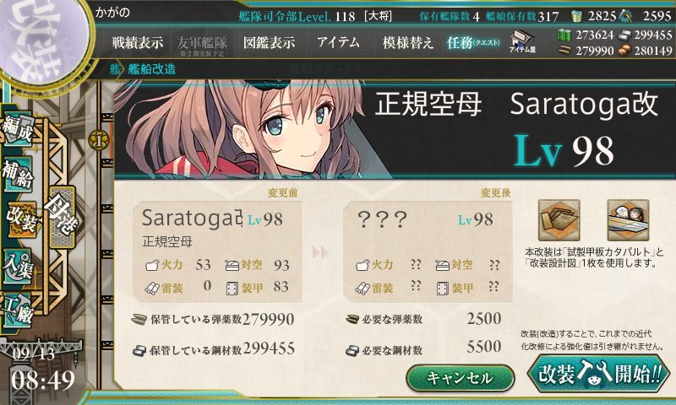Open the 補給 resupply icon
The width and height of the screenshot is (676, 405).
point(18,174)
